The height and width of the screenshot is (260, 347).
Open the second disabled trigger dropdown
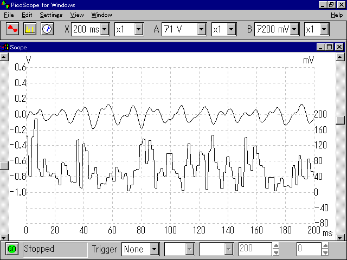click(x=229, y=249)
